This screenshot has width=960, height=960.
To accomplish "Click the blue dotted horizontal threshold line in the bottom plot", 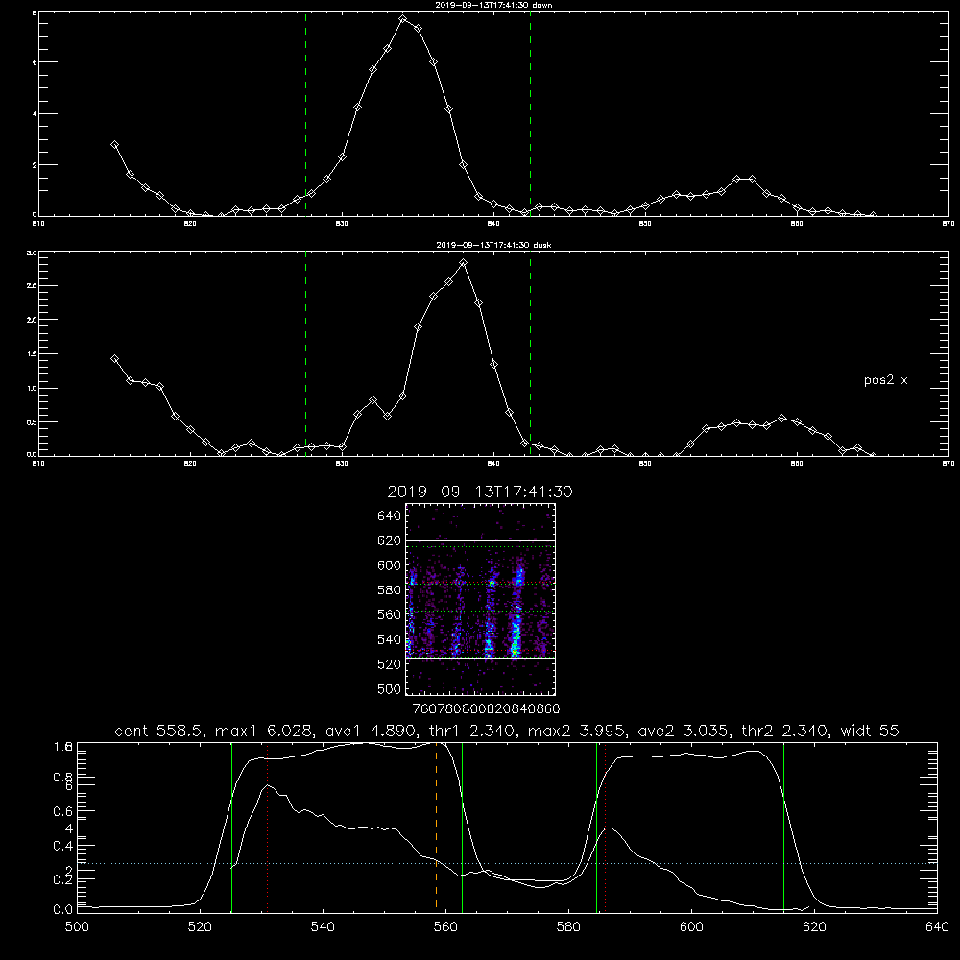I will pyautogui.click(x=507, y=863).
